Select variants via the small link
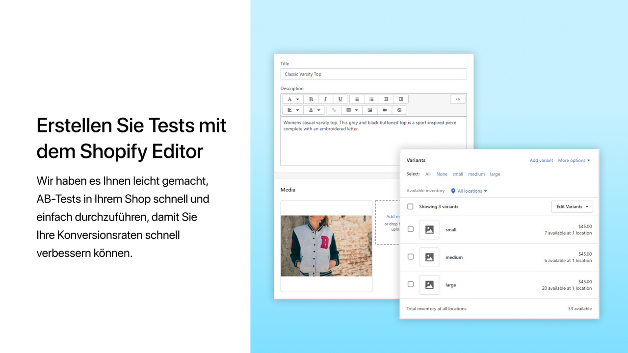 pyautogui.click(x=458, y=174)
